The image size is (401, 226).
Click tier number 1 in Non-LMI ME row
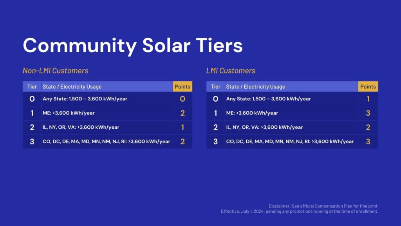[x=32, y=113]
